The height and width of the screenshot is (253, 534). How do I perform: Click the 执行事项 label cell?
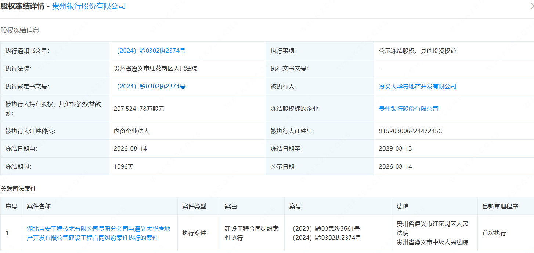320,51
